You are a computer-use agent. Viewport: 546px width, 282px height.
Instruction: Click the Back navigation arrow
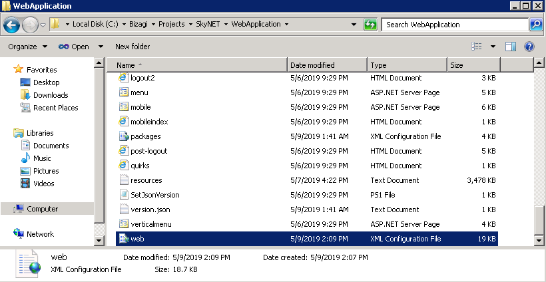[11, 25]
